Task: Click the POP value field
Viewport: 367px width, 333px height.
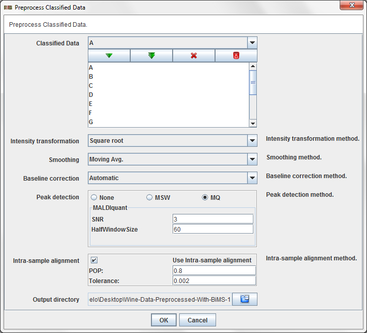Action: click(214, 270)
